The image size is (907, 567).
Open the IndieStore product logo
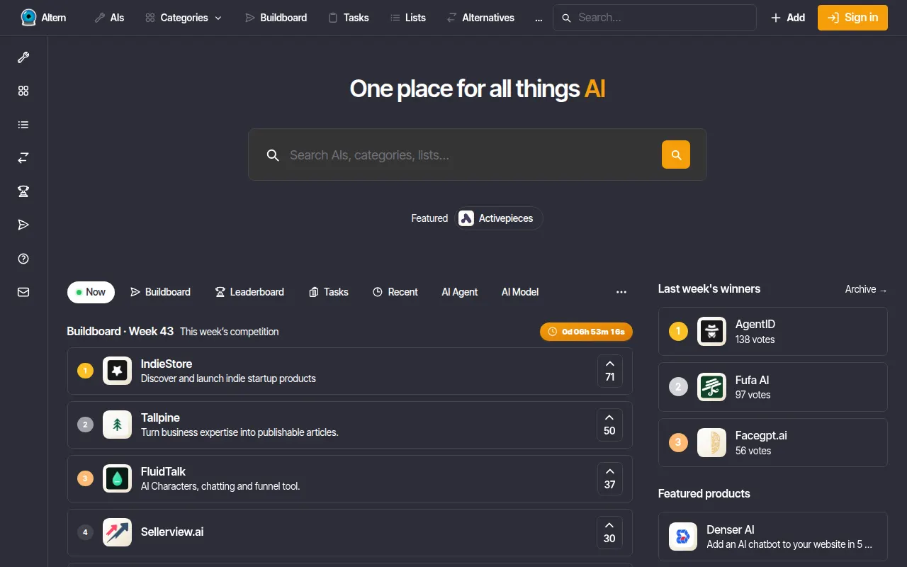click(117, 371)
